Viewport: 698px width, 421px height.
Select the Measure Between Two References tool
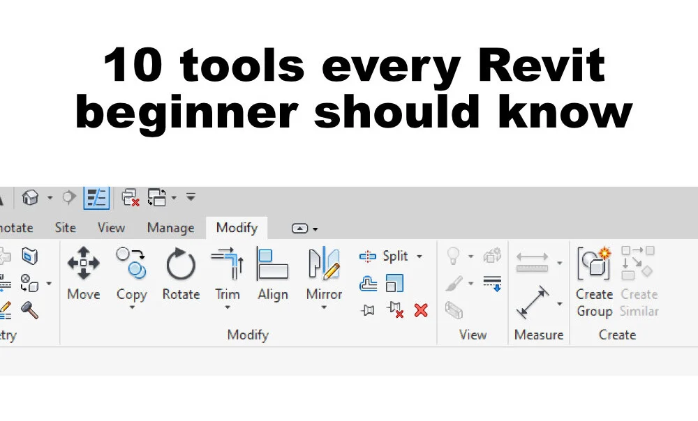[x=532, y=262]
